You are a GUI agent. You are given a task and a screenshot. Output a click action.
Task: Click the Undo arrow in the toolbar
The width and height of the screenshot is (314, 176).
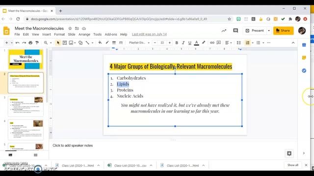pos(18,43)
